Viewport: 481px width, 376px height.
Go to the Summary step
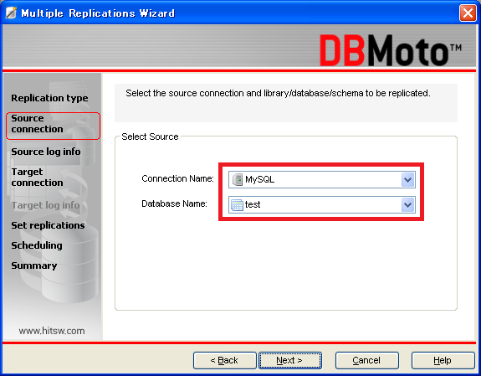[34, 265]
